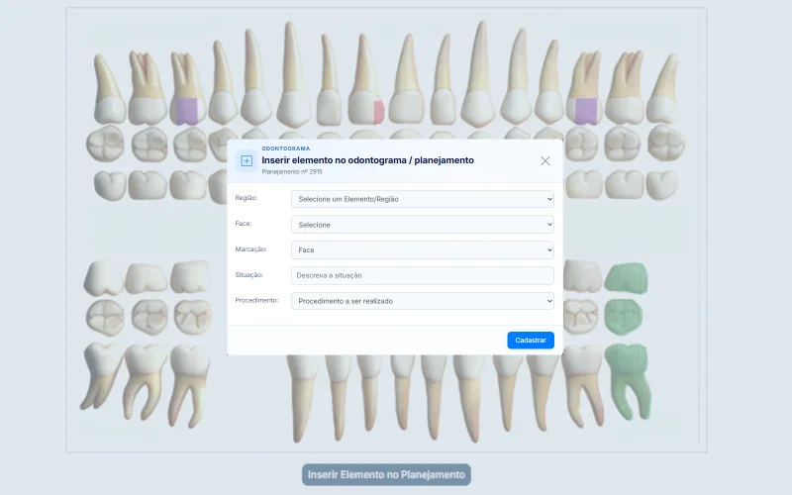Click the purple-marked upper right premolar
Image resolution: width=792 pixels, height=495 pixels.
586,88
